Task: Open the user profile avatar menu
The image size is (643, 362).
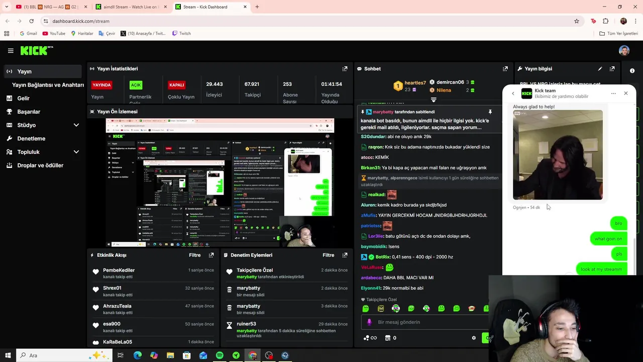Action: click(624, 50)
